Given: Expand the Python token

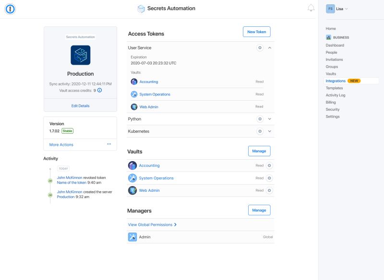Looking at the screenshot, I should 270,119.
